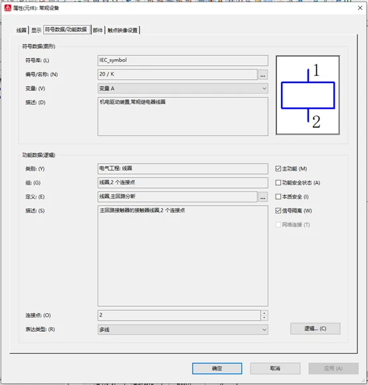Close the properties dialog window
Image resolution: width=368 pixels, height=385 pixels.
(x=360, y=8)
